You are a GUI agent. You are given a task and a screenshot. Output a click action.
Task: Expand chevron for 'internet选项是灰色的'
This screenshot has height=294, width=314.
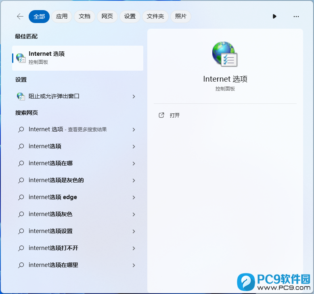tap(134, 181)
